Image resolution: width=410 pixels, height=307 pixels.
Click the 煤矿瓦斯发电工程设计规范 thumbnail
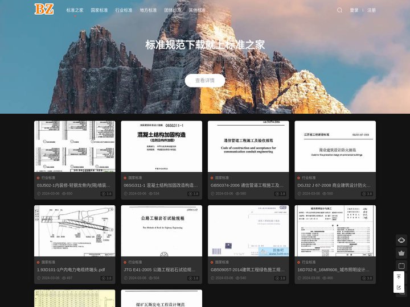tap(162, 298)
